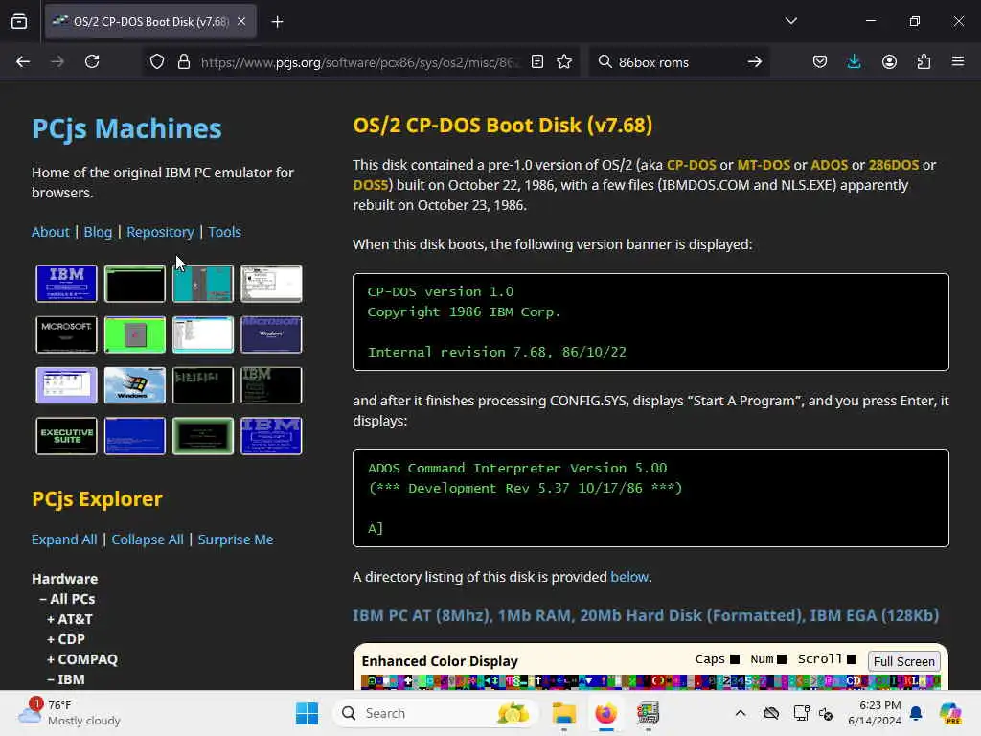
Task: Click Full Screen button on emulator
Action: pos(903,661)
